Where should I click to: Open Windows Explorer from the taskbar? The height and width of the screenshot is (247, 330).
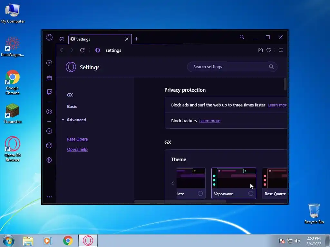click(28, 241)
